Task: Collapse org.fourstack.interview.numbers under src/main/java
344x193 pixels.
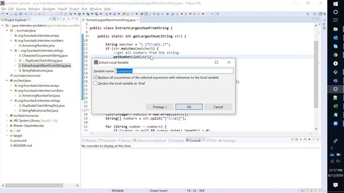Action: (11, 41)
